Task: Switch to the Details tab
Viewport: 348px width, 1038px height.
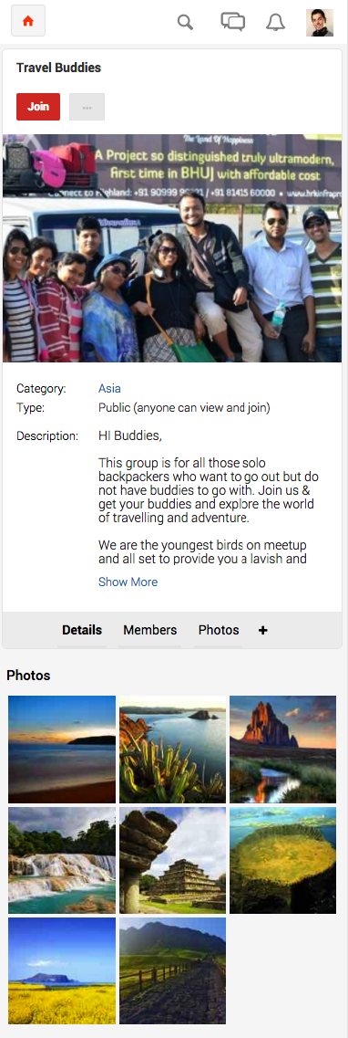Action: [x=82, y=630]
